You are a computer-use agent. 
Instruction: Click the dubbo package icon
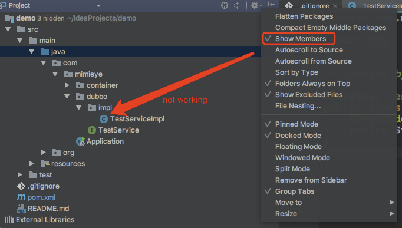pos(80,97)
